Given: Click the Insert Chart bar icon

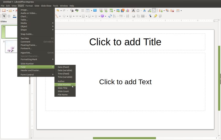Looking at the screenshot, I should tap(128, 10).
